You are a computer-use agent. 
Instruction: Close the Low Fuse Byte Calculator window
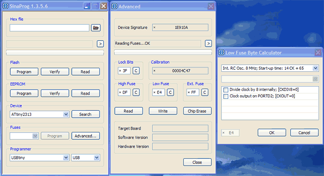click(x=318, y=53)
